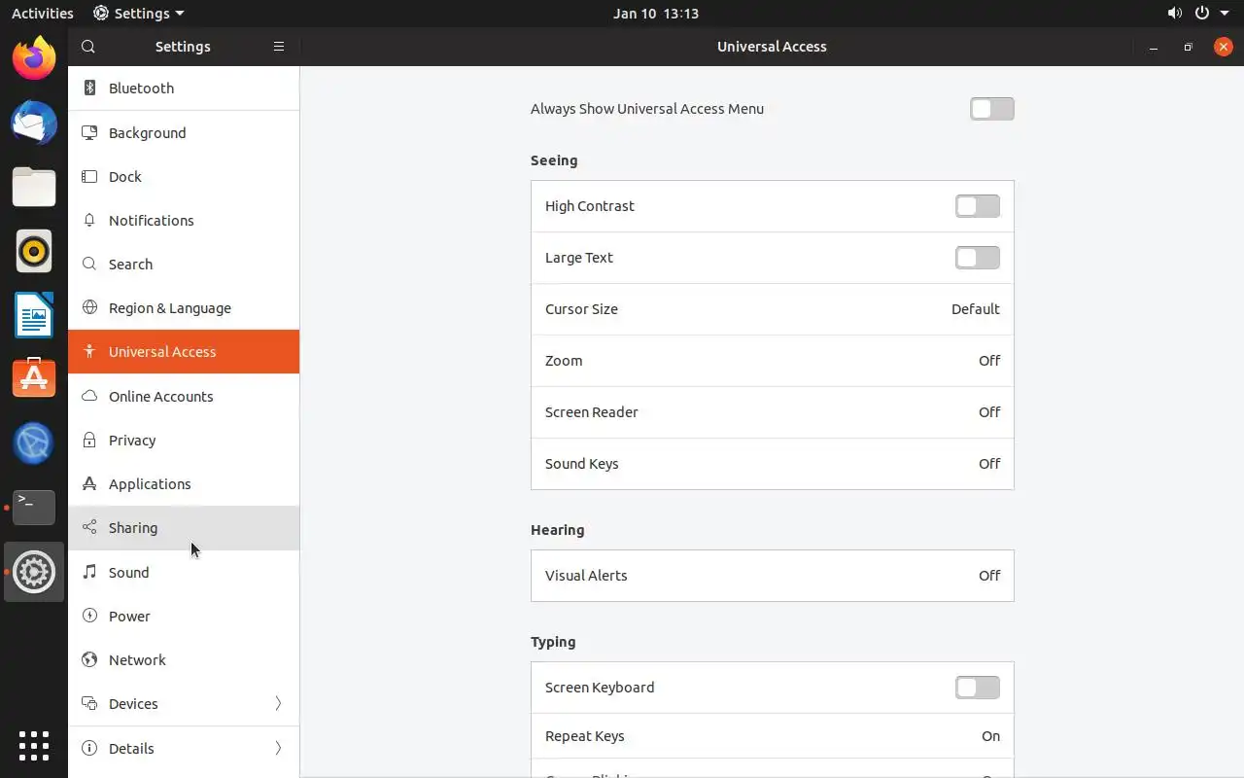The width and height of the screenshot is (1244, 778).
Task: Select Privacy panel label
Action: click(132, 440)
